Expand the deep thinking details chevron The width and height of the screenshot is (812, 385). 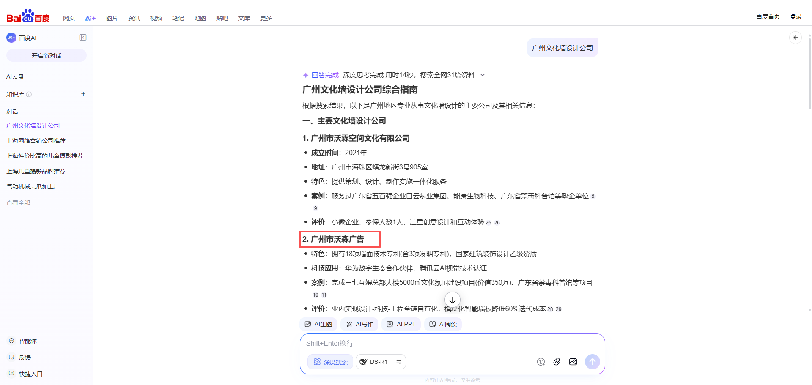tap(483, 75)
